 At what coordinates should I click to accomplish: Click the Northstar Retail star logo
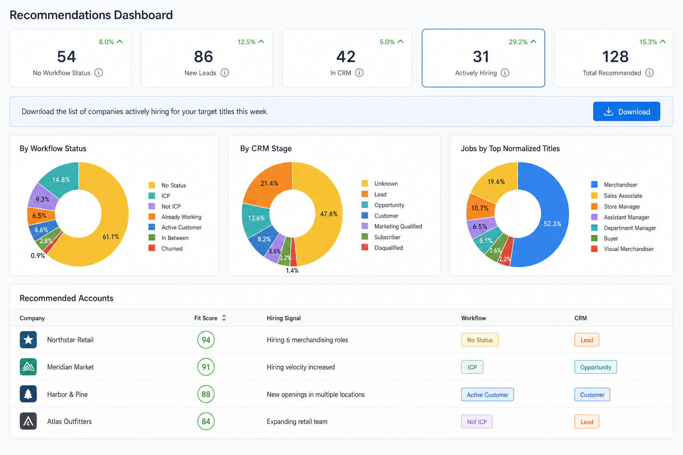coord(28,340)
